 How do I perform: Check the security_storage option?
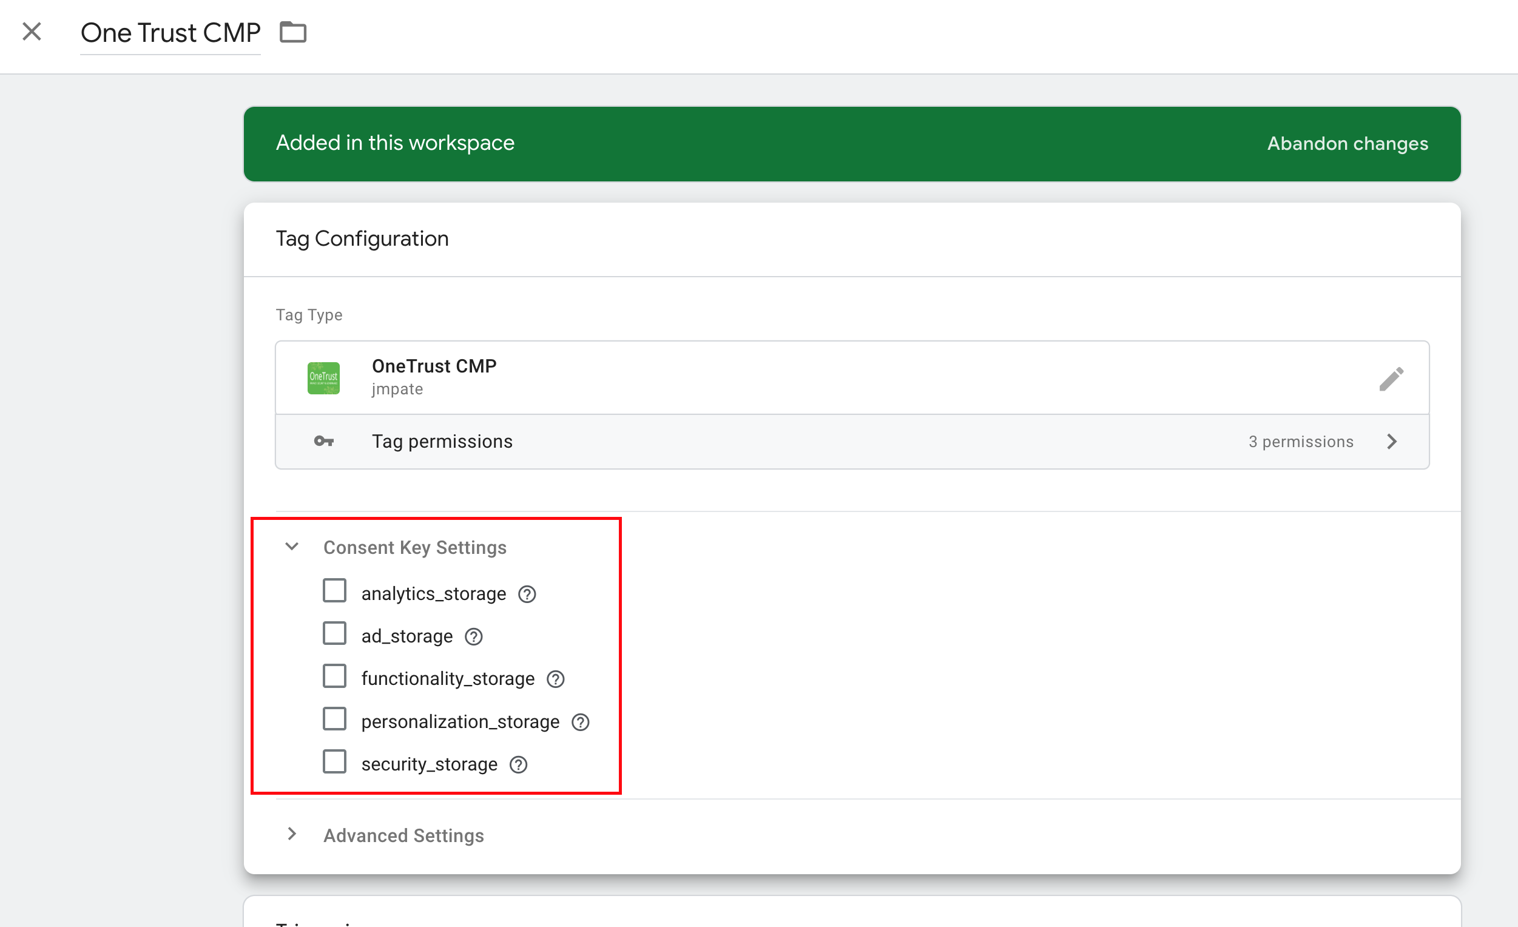(334, 761)
